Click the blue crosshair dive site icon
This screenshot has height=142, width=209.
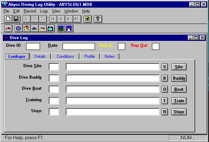[18, 28]
